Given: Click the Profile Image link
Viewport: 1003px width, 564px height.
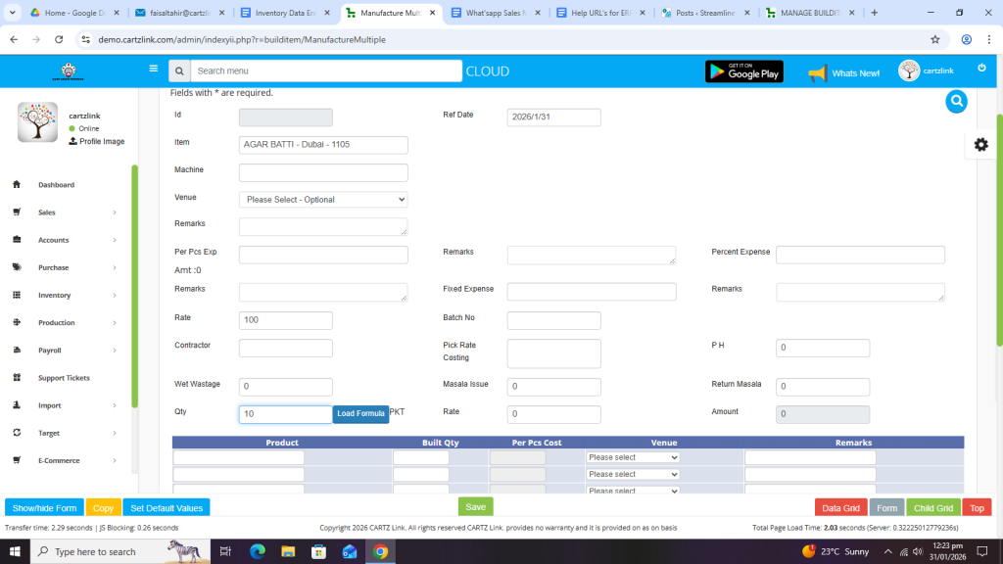Looking at the screenshot, I should [101, 142].
